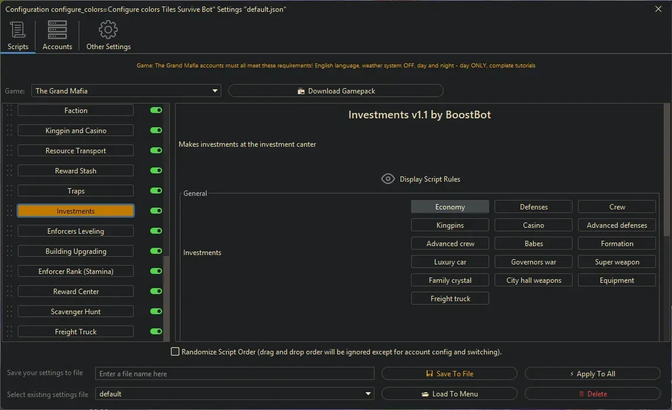Click drag handle beside Investments script
672x410 pixels.
[9, 211]
